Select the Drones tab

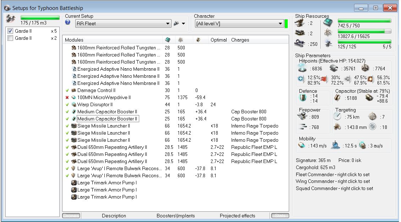click(x=71, y=216)
